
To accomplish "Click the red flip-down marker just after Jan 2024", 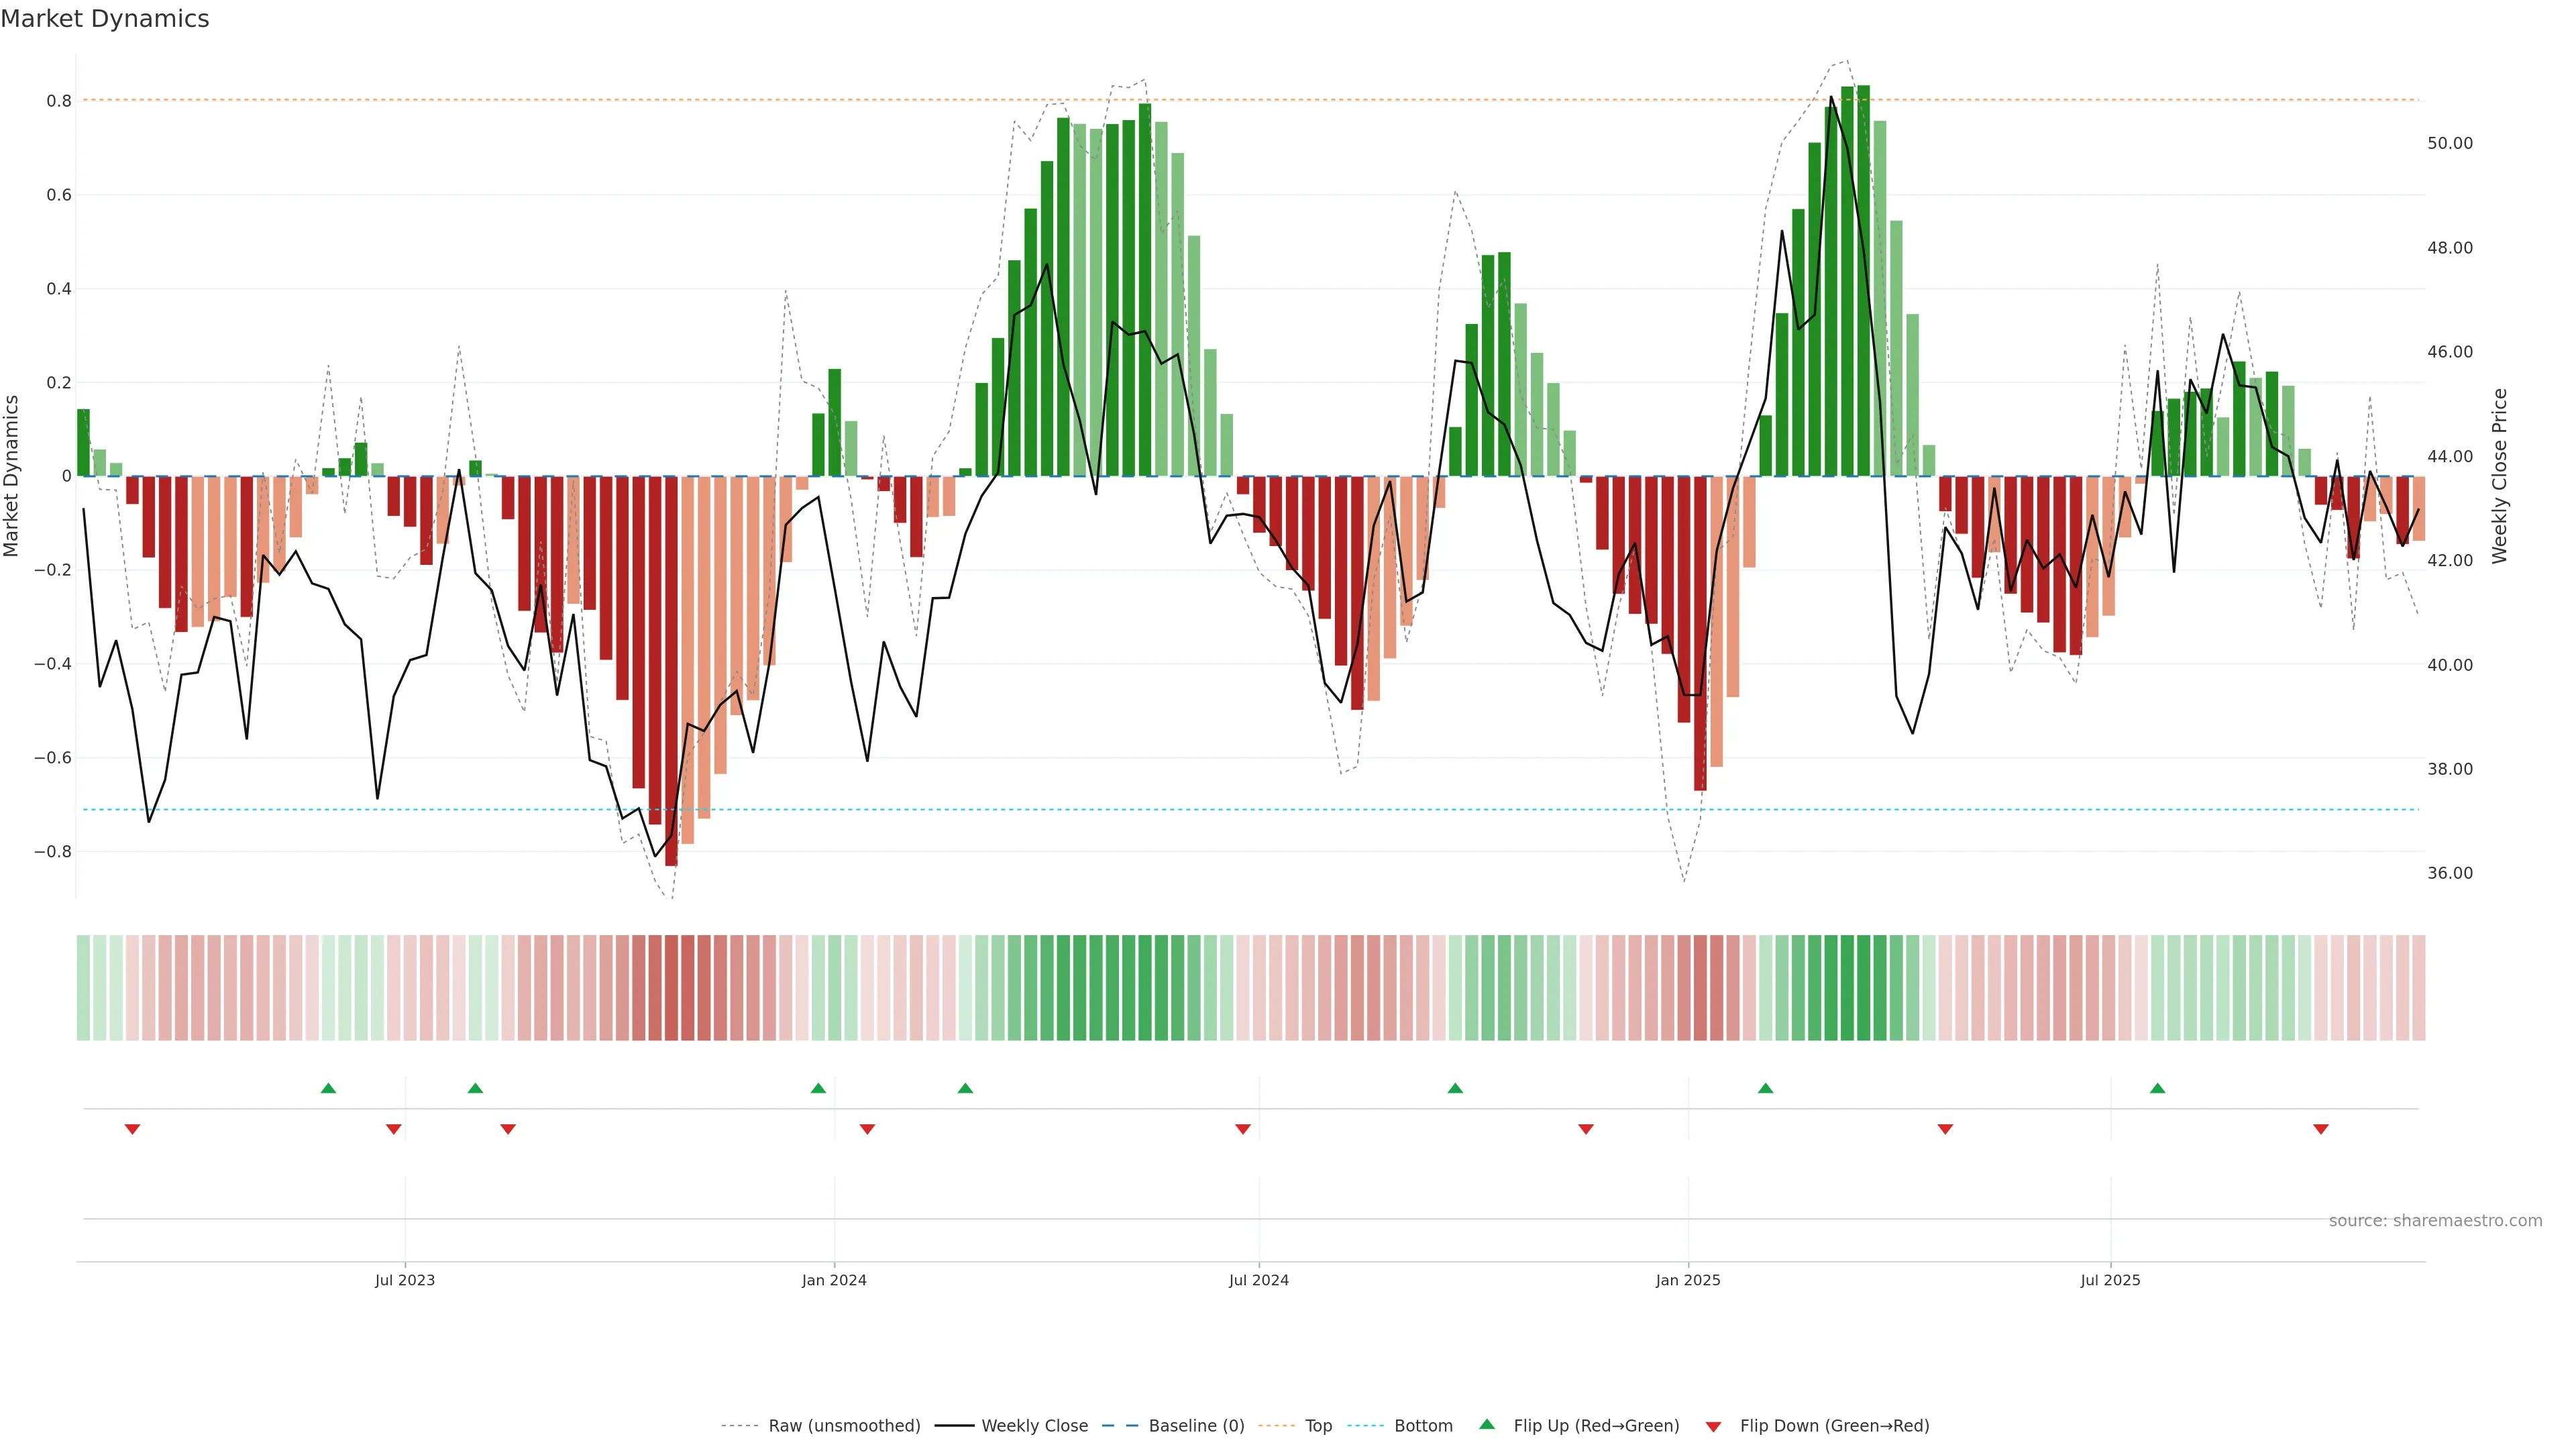I will pos(867,1129).
